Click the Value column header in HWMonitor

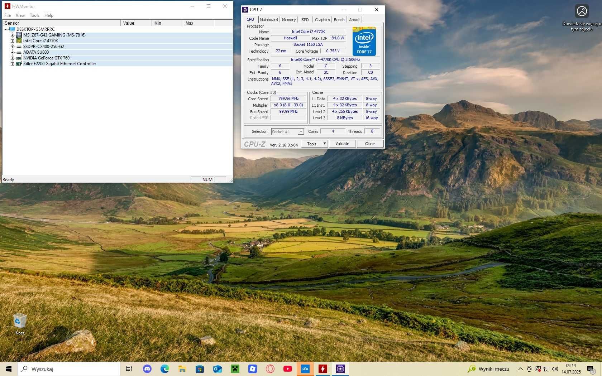(x=136, y=23)
